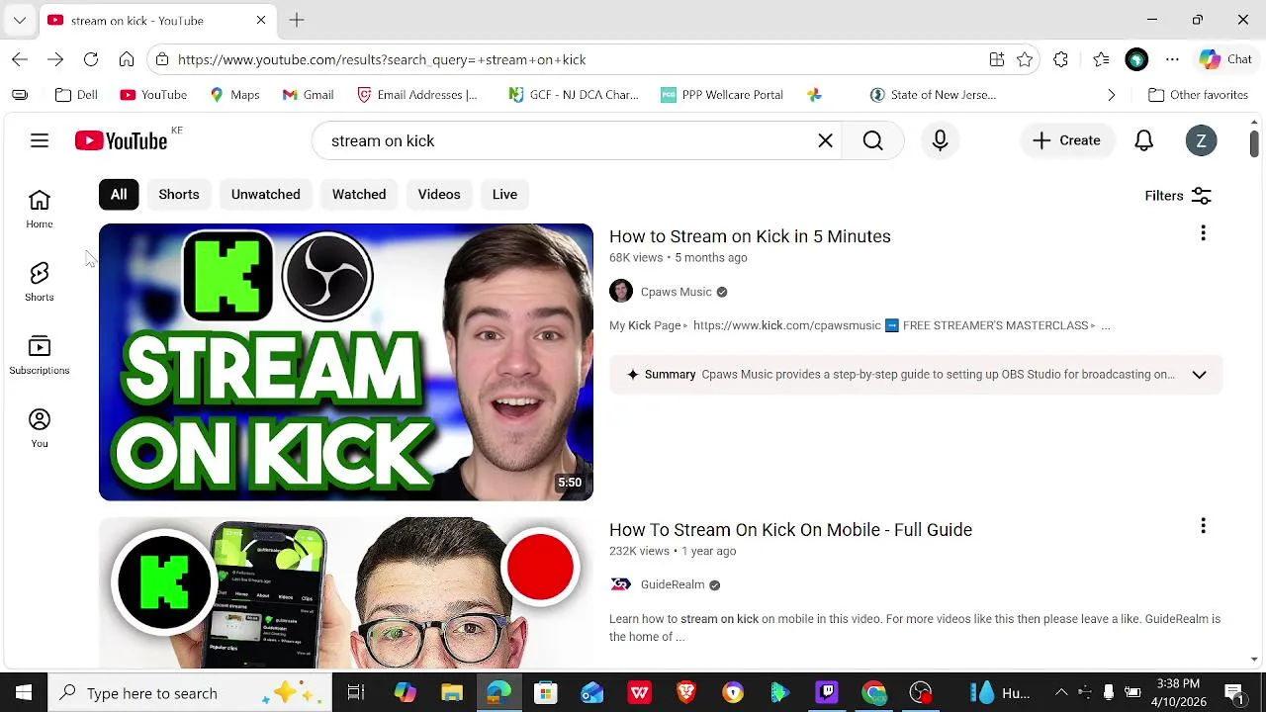
Task: Open the YouTube guide hamburger menu
Action: (40, 140)
